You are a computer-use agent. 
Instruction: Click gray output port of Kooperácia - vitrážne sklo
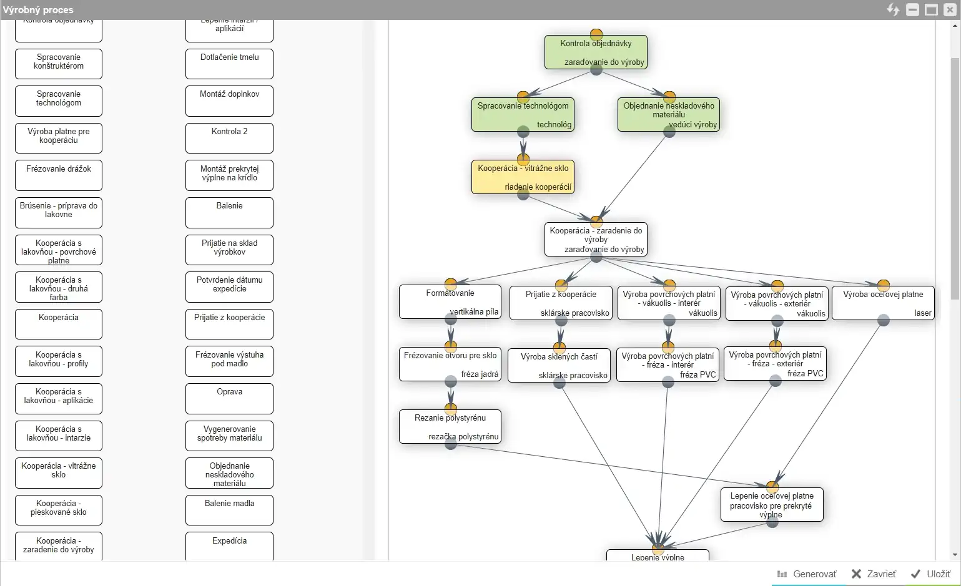pyautogui.click(x=523, y=194)
